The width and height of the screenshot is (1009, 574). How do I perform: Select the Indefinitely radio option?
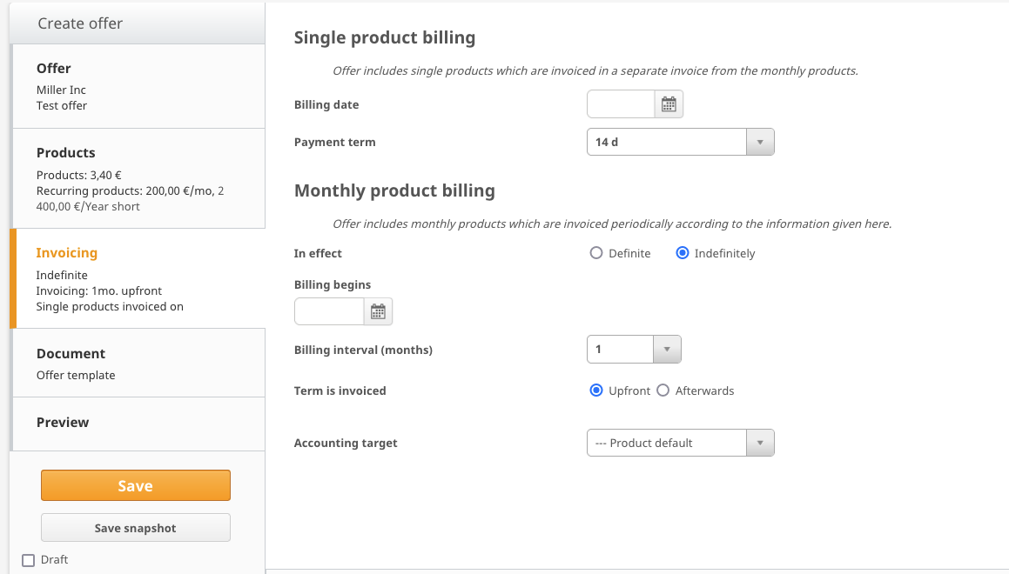click(683, 253)
